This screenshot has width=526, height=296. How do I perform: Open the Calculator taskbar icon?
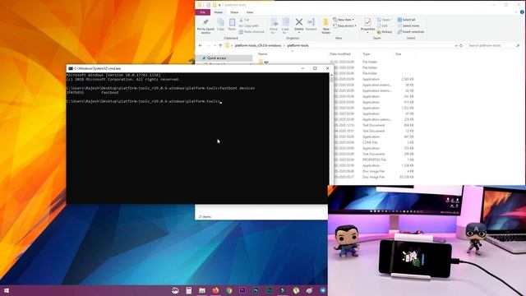(188, 290)
